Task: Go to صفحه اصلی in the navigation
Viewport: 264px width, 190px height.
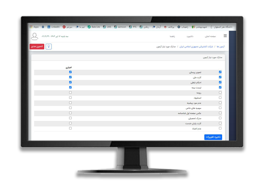Action: coord(210,36)
